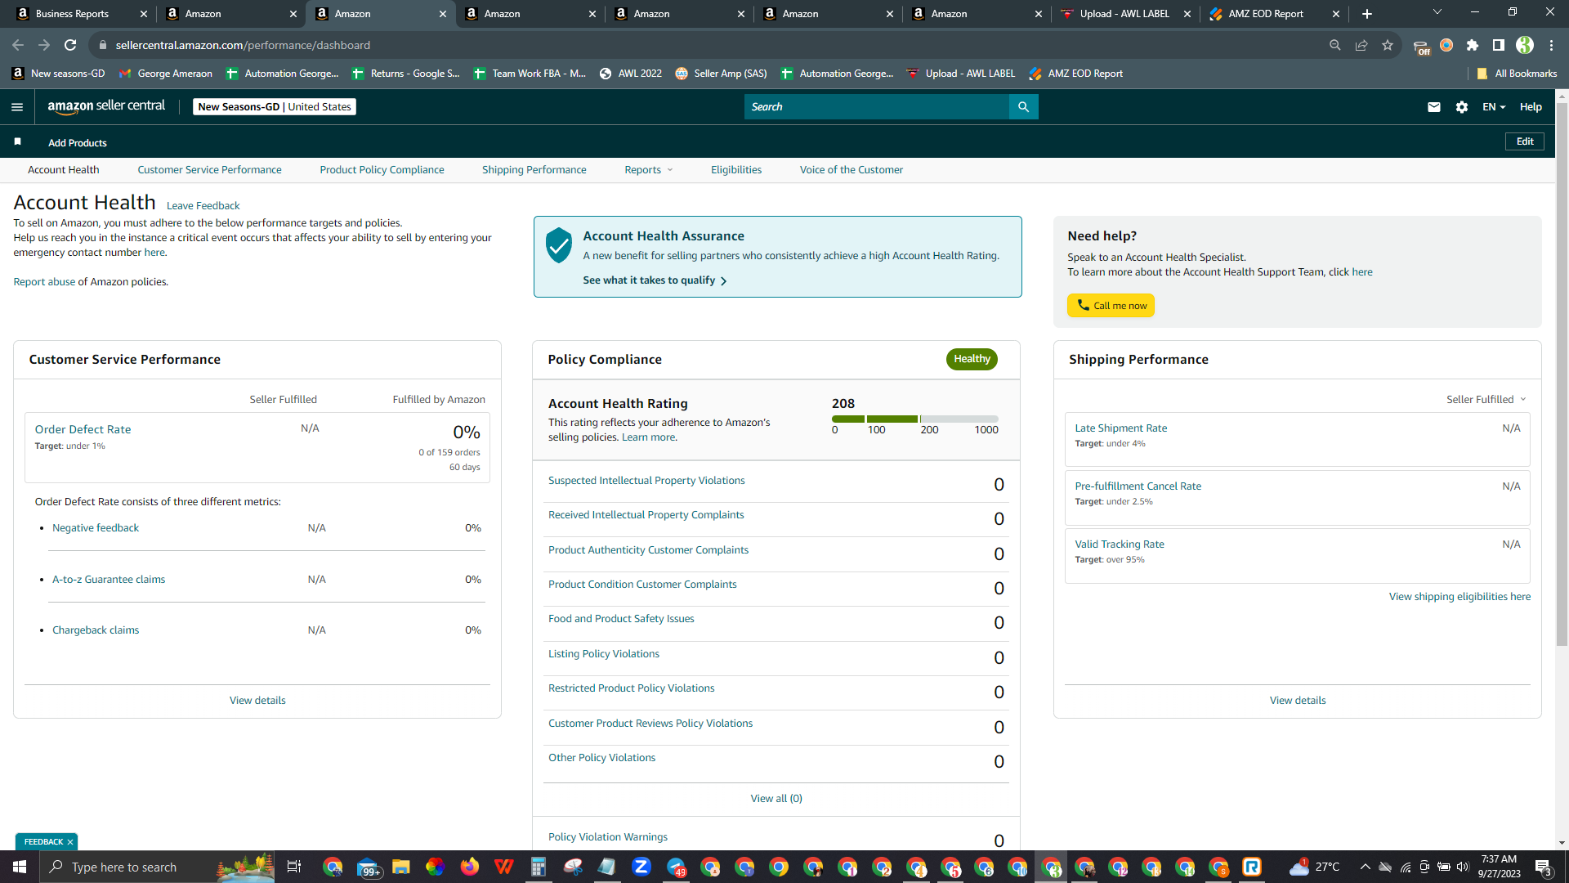Open the browser profile avatar
Viewport: 1569px width, 883px height.
click(1525, 45)
